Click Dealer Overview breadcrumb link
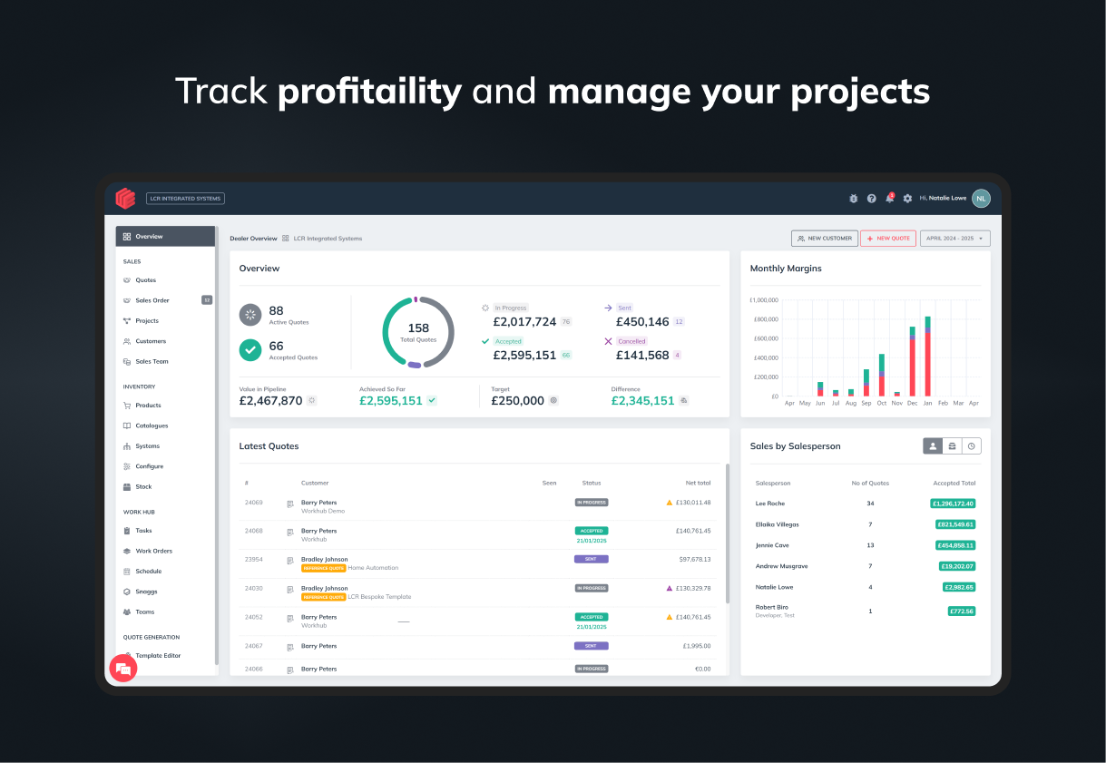The height and width of the screenshot is (763, 1106). (x=253, y=239)
